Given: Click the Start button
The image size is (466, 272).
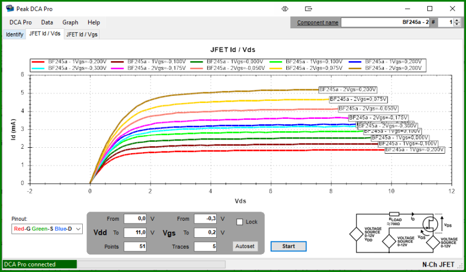Looking at the screenshot, I should (x=289, y=246).
